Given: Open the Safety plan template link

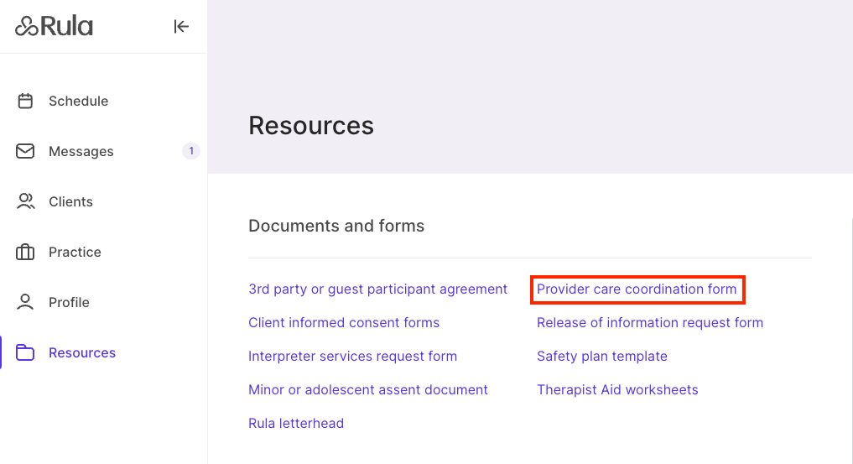Looking at the screenshot, I should tap(602, 356).
